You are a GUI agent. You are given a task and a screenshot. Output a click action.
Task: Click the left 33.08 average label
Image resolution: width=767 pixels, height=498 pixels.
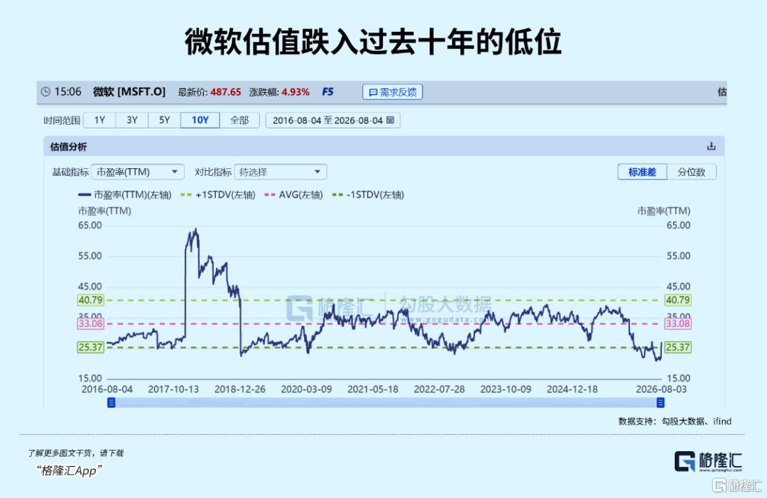tap(90, 323)
